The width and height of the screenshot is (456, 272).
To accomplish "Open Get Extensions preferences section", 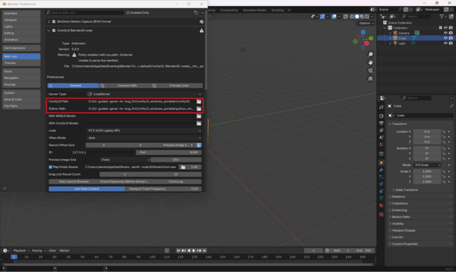I will click(x=21, y=48).
